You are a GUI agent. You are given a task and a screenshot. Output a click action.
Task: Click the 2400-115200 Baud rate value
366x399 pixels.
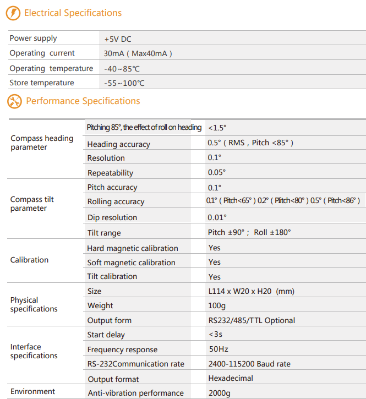point(249,364)
